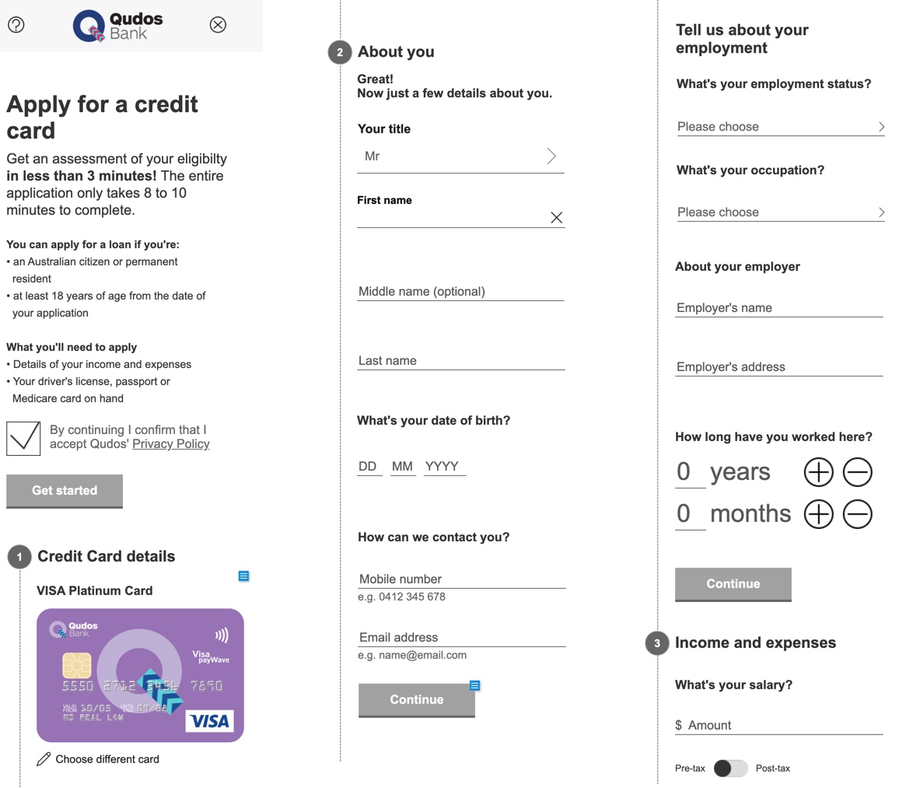Click the VISA Platinum card image
The image size is (899, 788).
pos(141,675)
